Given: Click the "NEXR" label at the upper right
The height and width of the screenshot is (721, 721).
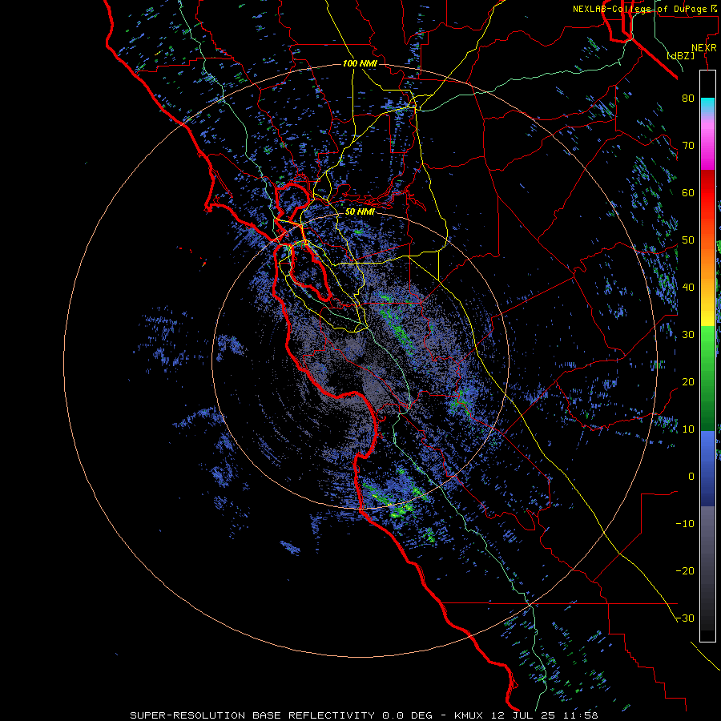Looking at the screenshot, I should click(x=704, y=48).
